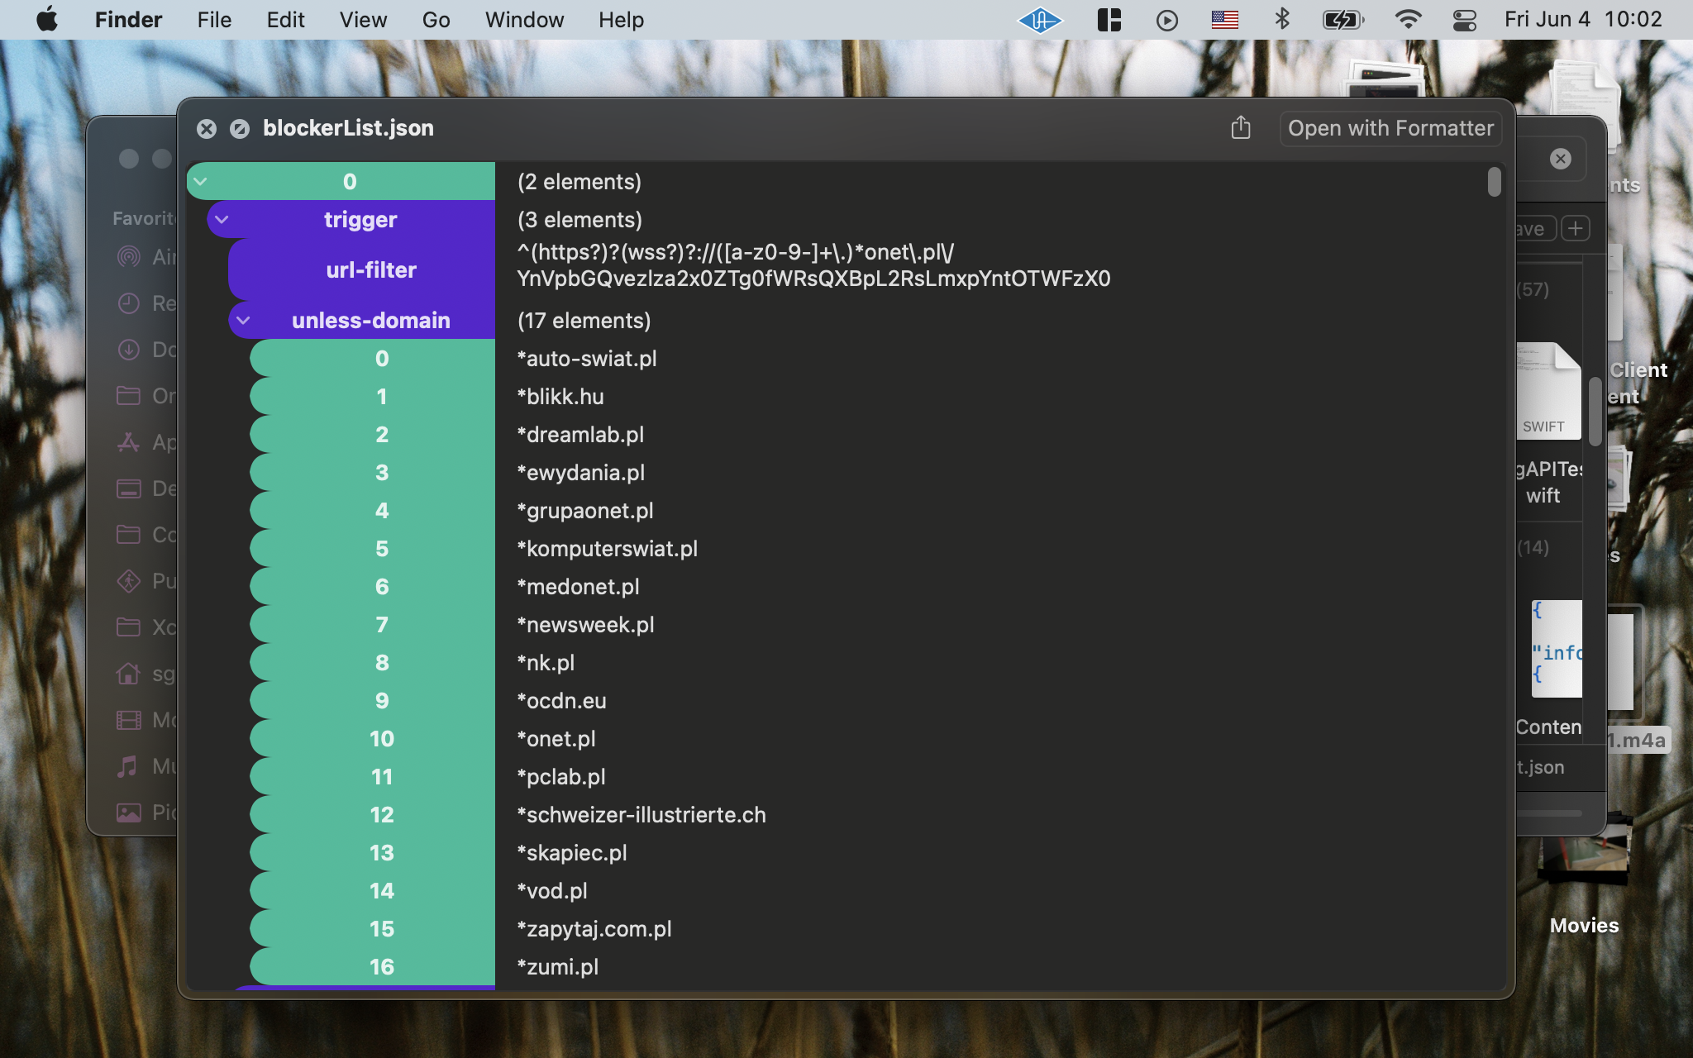The image size is (1693, 1058).
Task: Select the *newsweek.pl entry
Action: (585, 625)
